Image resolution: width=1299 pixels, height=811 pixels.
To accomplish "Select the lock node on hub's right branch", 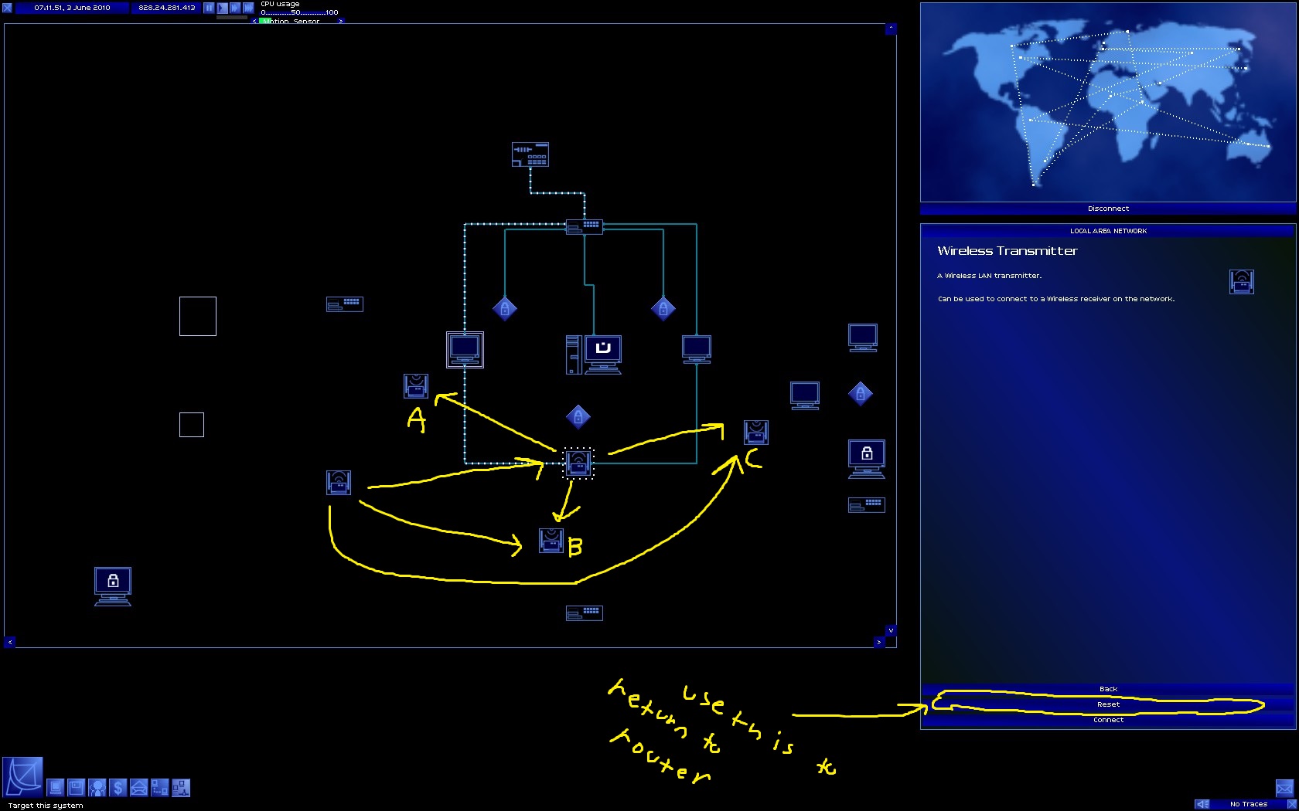I will (663, 309).
